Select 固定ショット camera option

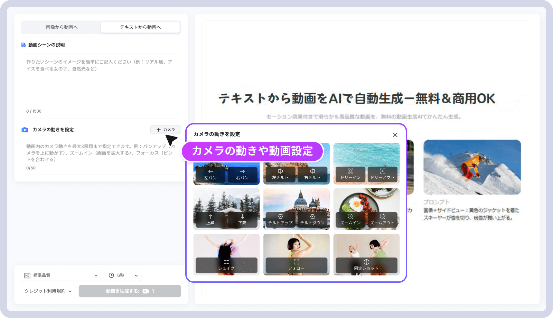366,265
